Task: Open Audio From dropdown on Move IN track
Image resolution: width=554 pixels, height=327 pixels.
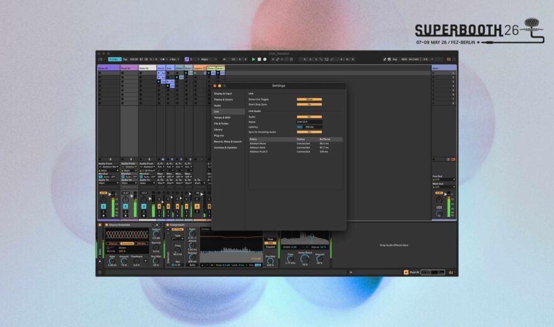Action: 108,167
